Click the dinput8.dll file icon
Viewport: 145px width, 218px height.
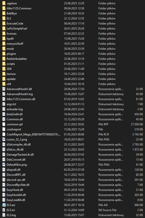[4, 170]
